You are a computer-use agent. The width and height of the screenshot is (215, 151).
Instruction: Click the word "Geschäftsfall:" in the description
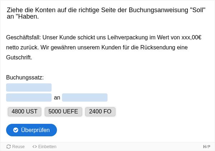[24, 38]
